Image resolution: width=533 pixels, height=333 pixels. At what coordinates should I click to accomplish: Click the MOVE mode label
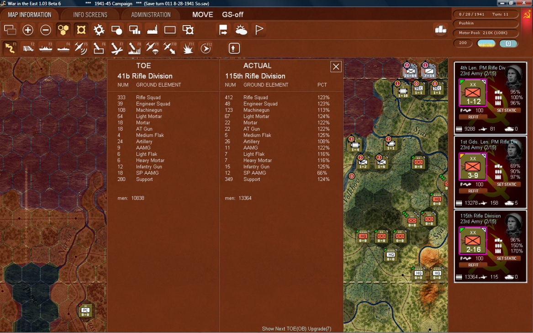tap(203, 15)
